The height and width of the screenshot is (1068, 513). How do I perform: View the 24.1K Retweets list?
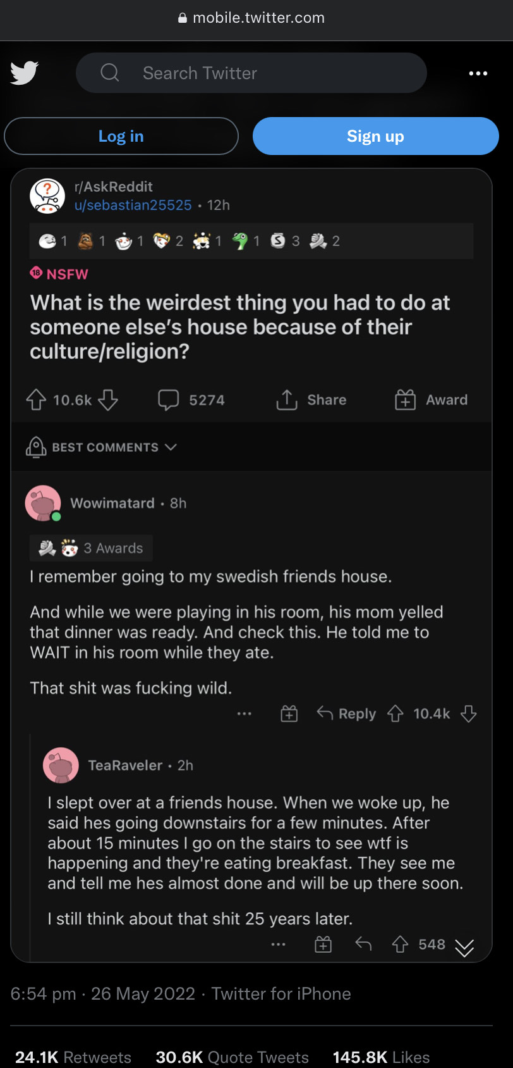click(73, 1057)
